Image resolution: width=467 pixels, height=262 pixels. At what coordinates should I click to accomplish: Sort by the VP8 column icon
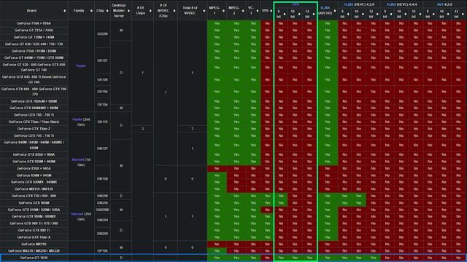click(x=271, y=11)
